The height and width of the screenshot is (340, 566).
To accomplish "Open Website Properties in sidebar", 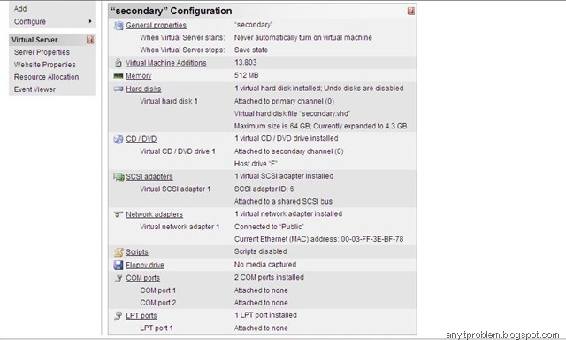I will click(x=45, y=65).
